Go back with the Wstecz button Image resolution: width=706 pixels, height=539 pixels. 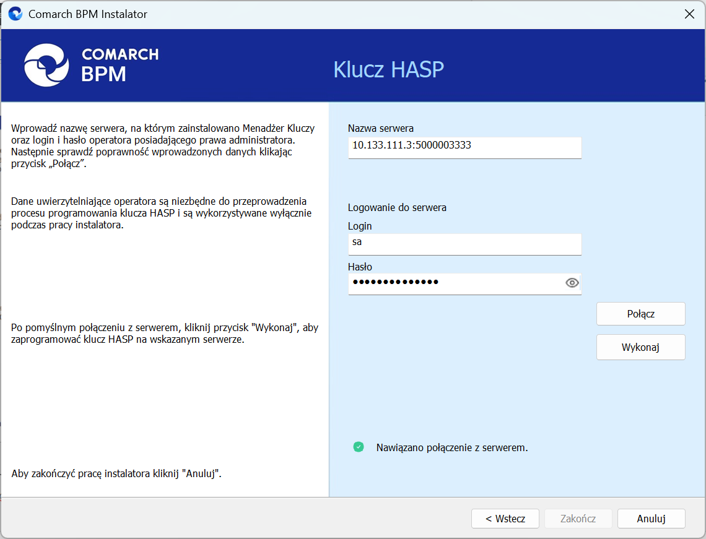click(x=505, y=519)
